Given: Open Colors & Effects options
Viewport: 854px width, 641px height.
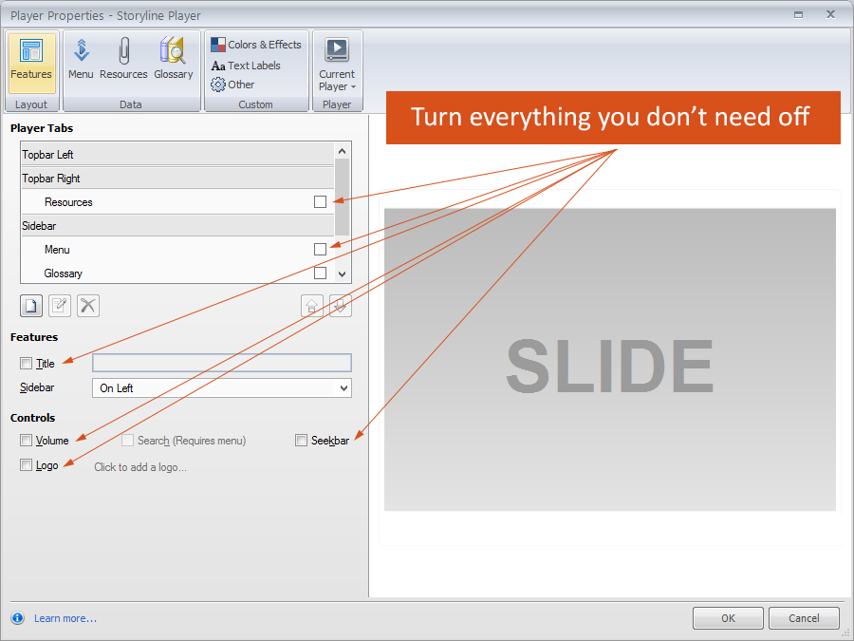Looking at the screenshot, I should [256, 45].
